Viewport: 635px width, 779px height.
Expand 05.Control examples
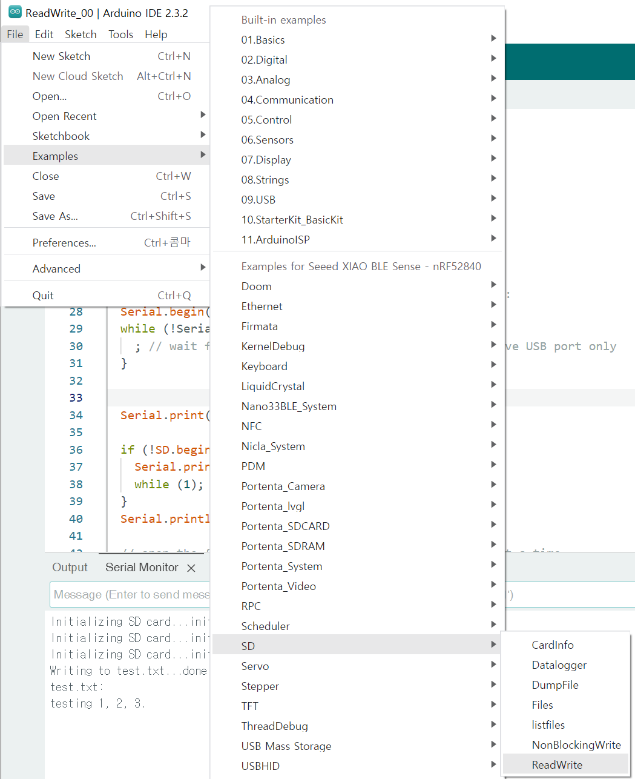click(358, 120)
